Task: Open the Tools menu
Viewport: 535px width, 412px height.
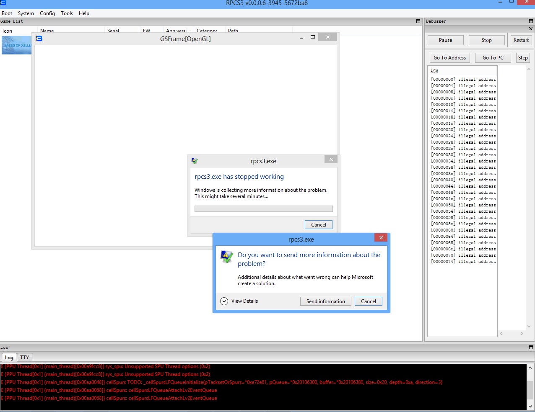Action: tap(67, 13)
